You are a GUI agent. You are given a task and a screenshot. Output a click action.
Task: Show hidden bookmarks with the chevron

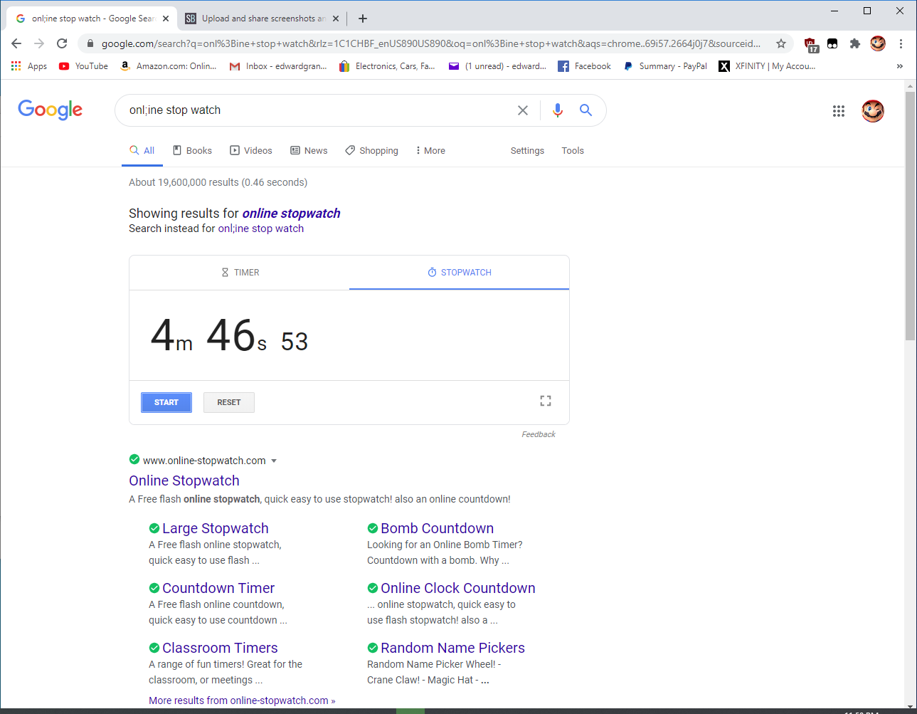tap(900, 66)
